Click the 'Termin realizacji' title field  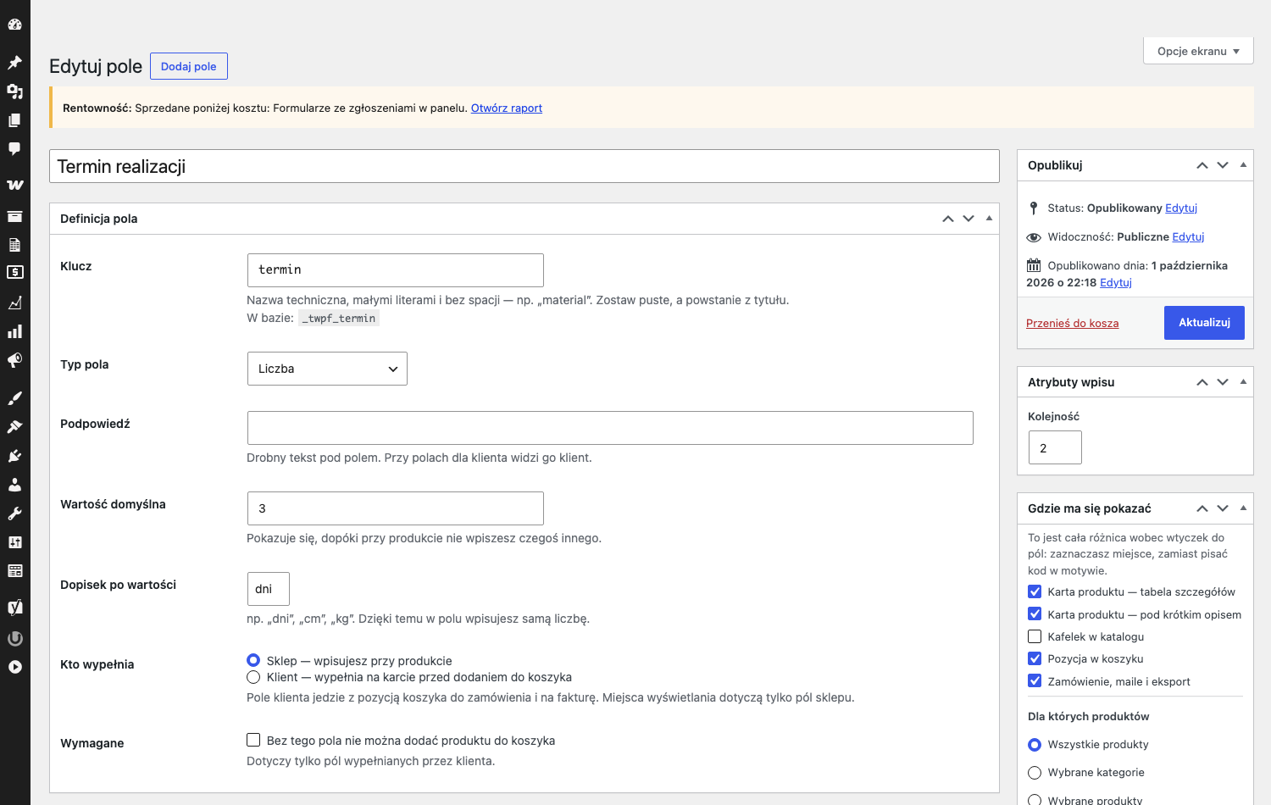pos(524,166)
